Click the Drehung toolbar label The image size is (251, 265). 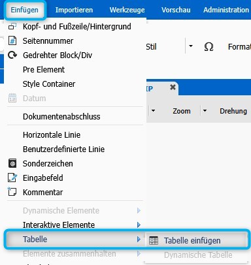point(233,111)
